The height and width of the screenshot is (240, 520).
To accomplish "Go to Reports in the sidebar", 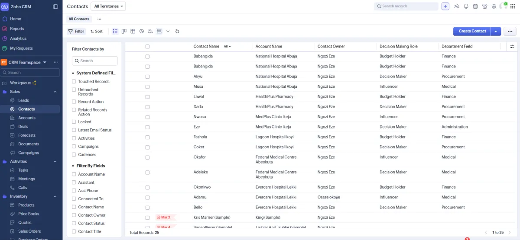I will (x=17, y=29).
